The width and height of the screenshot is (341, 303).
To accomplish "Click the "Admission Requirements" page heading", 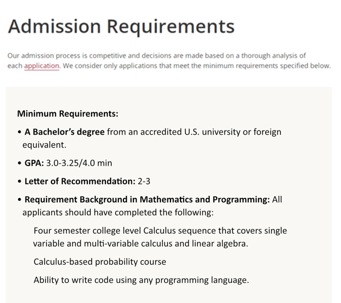I will pos(121,26).
